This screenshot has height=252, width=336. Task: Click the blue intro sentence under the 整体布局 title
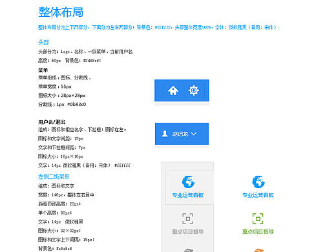point(159,27)
